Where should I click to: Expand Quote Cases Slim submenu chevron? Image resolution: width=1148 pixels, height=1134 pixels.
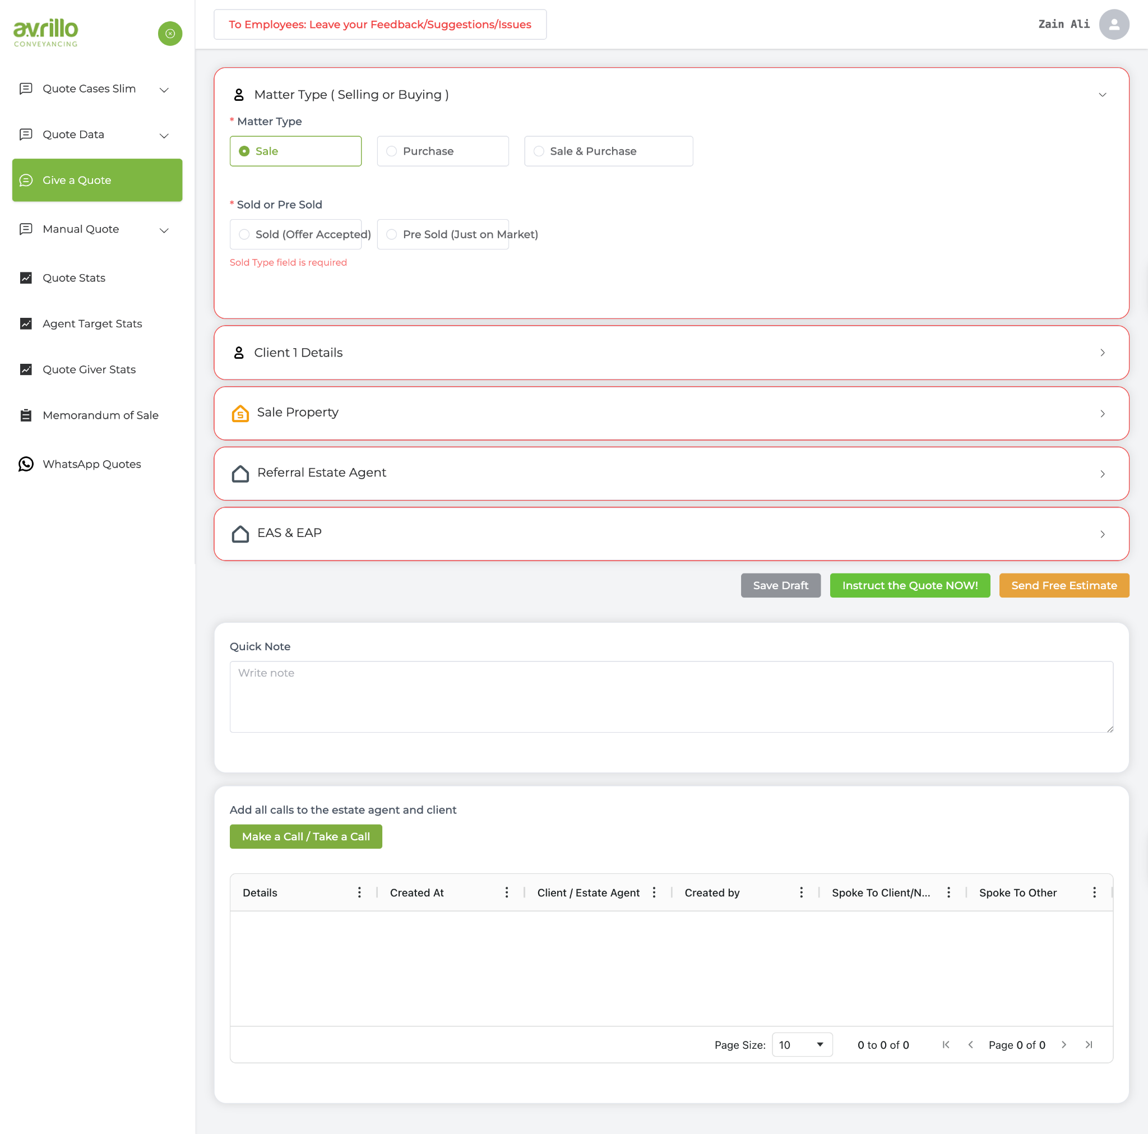(164, 90)
